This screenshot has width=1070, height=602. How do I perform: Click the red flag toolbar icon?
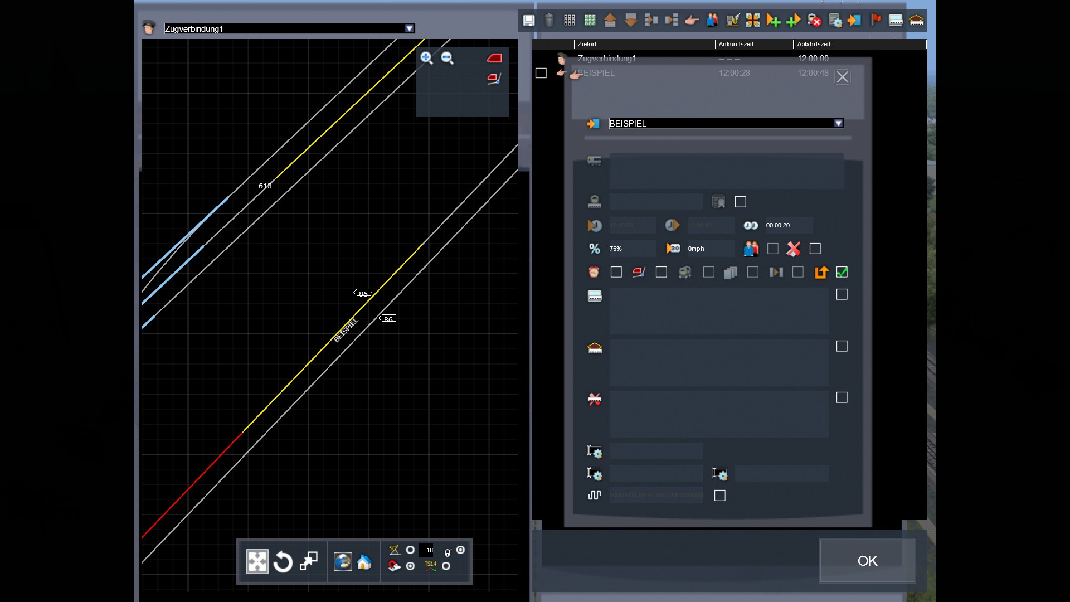[x=876, y=21]
